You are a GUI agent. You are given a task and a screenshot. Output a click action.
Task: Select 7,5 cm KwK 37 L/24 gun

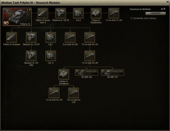tap(114, 13)
